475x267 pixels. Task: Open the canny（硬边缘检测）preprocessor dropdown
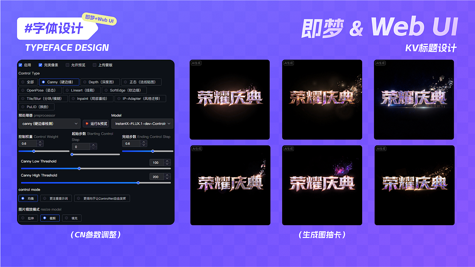click(49, 123)
